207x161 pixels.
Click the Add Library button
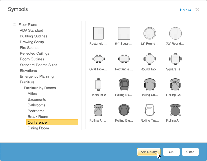149,152
